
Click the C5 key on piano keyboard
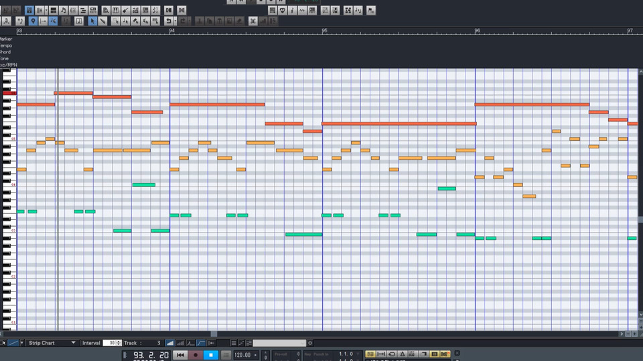click(x=9, y=139)
